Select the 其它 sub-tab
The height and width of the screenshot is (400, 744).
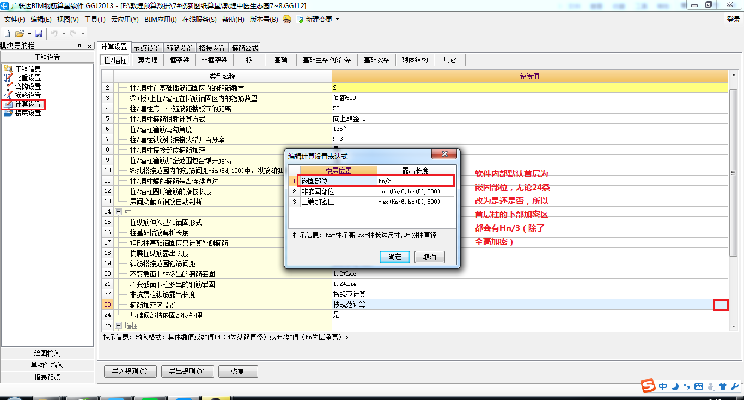449,60
